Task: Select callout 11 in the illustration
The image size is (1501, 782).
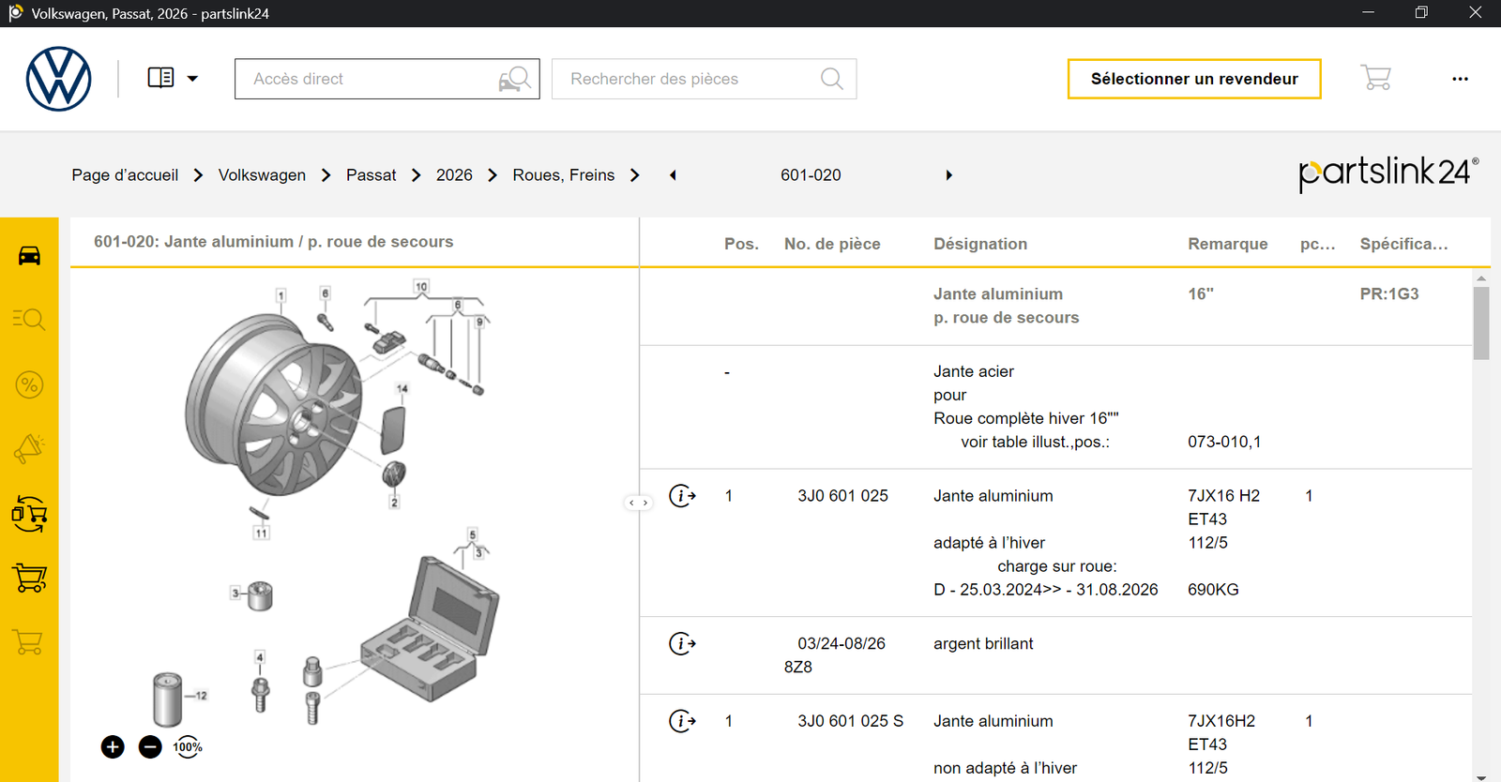Action: point(261,533)
